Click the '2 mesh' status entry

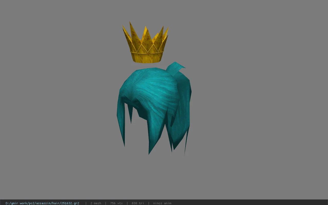[96, 203]
